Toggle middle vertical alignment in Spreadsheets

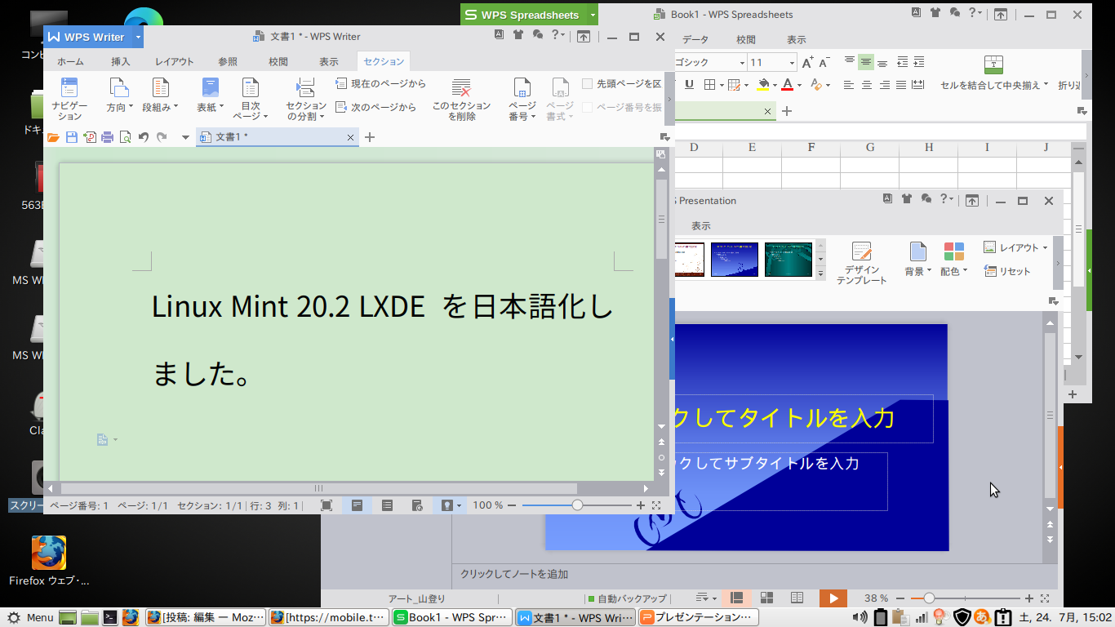tap(866, 62)
